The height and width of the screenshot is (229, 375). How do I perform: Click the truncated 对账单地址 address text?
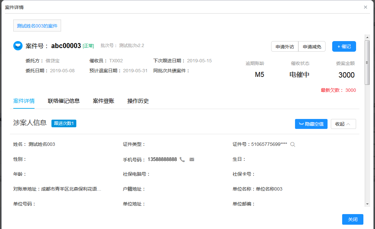(x=71, y=189)
